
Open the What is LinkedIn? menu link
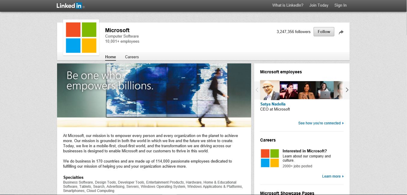click(288, 5)
